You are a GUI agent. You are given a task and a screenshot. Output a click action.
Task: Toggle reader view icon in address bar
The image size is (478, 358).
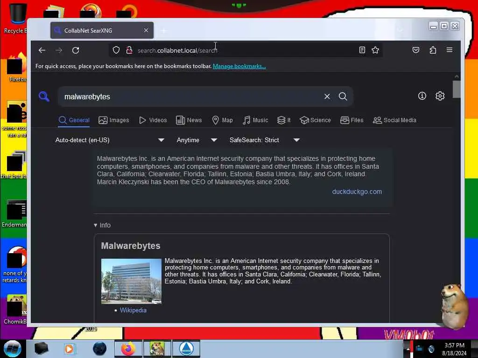(x=362, y=50)
